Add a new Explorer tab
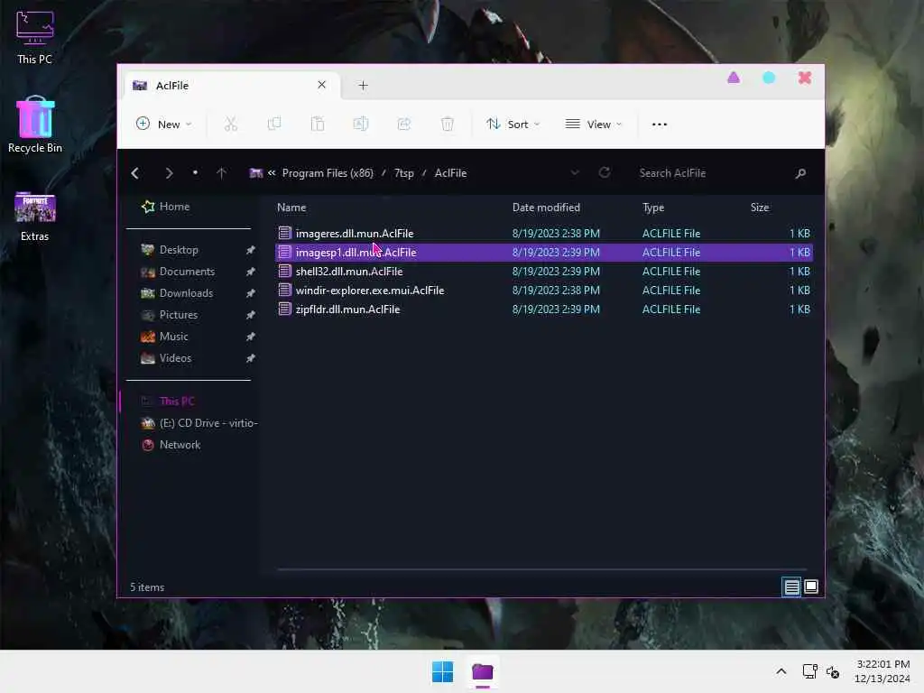The height and width of the screenshot is (693, 924). coord(363,86)
